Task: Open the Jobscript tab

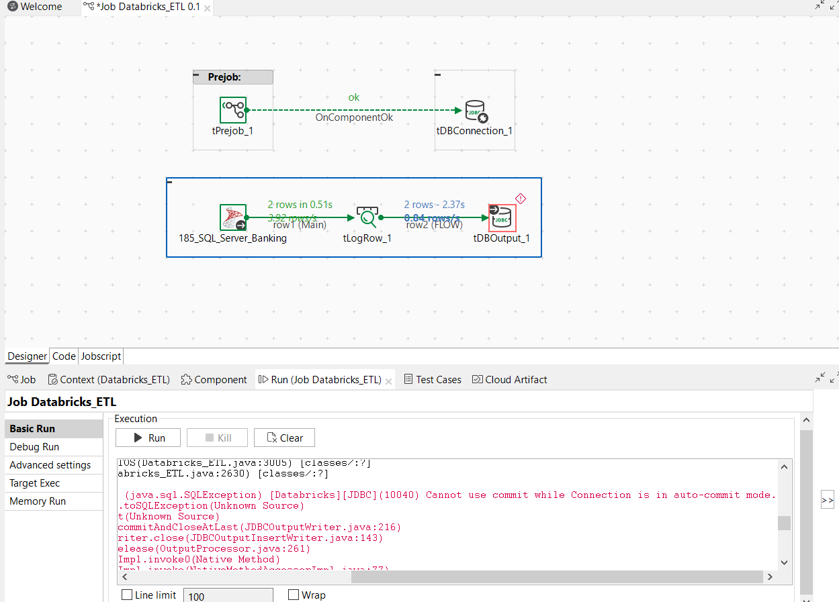Action: [x=101, y=356]
